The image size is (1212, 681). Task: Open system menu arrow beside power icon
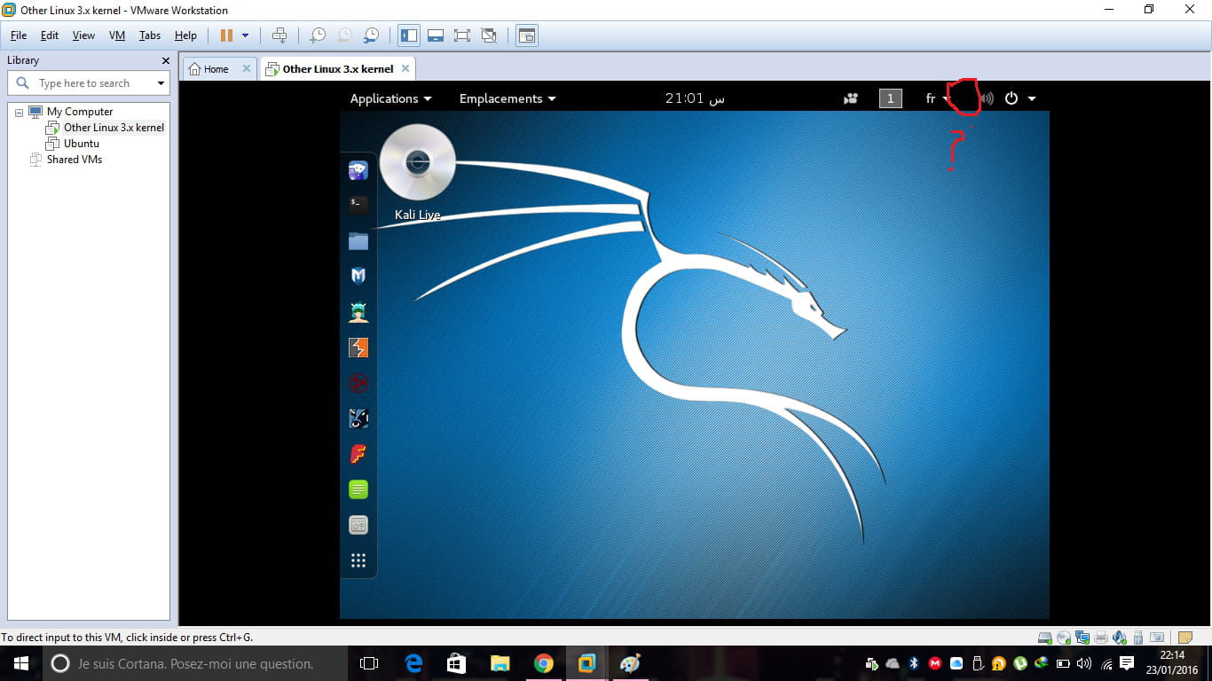[1032, 98]
